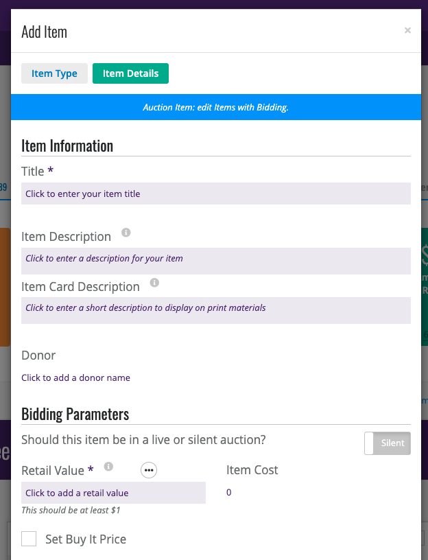Click the 'Set Buy It Price' label
The image size is (428, 560).
(x=86, y=539)
